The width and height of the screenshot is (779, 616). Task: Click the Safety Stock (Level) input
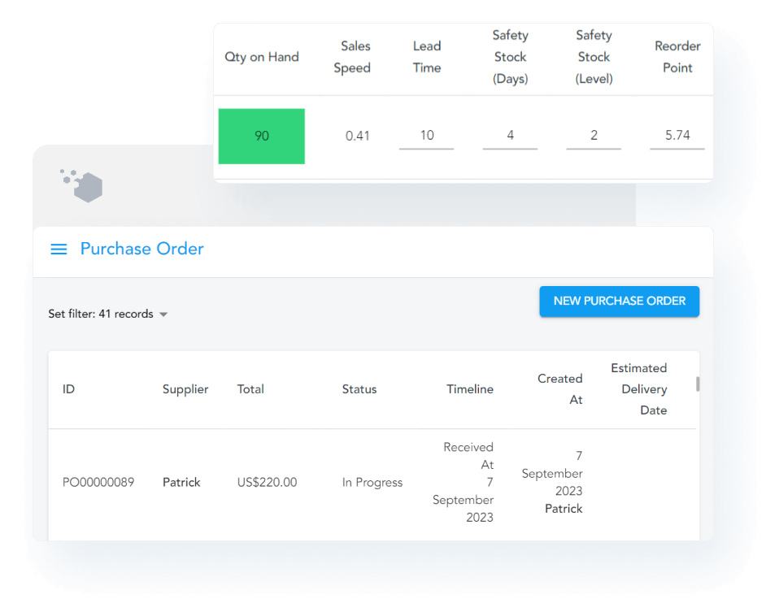594,137
